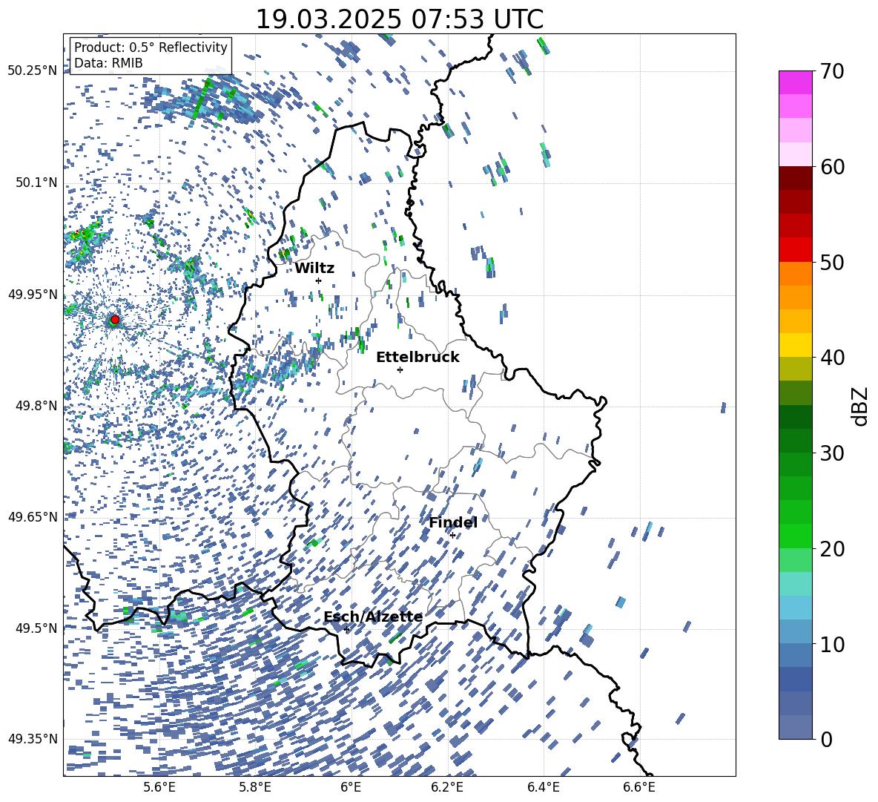
Task: Click the 49.8°N latitude label
Action: (x=36, y=406)
